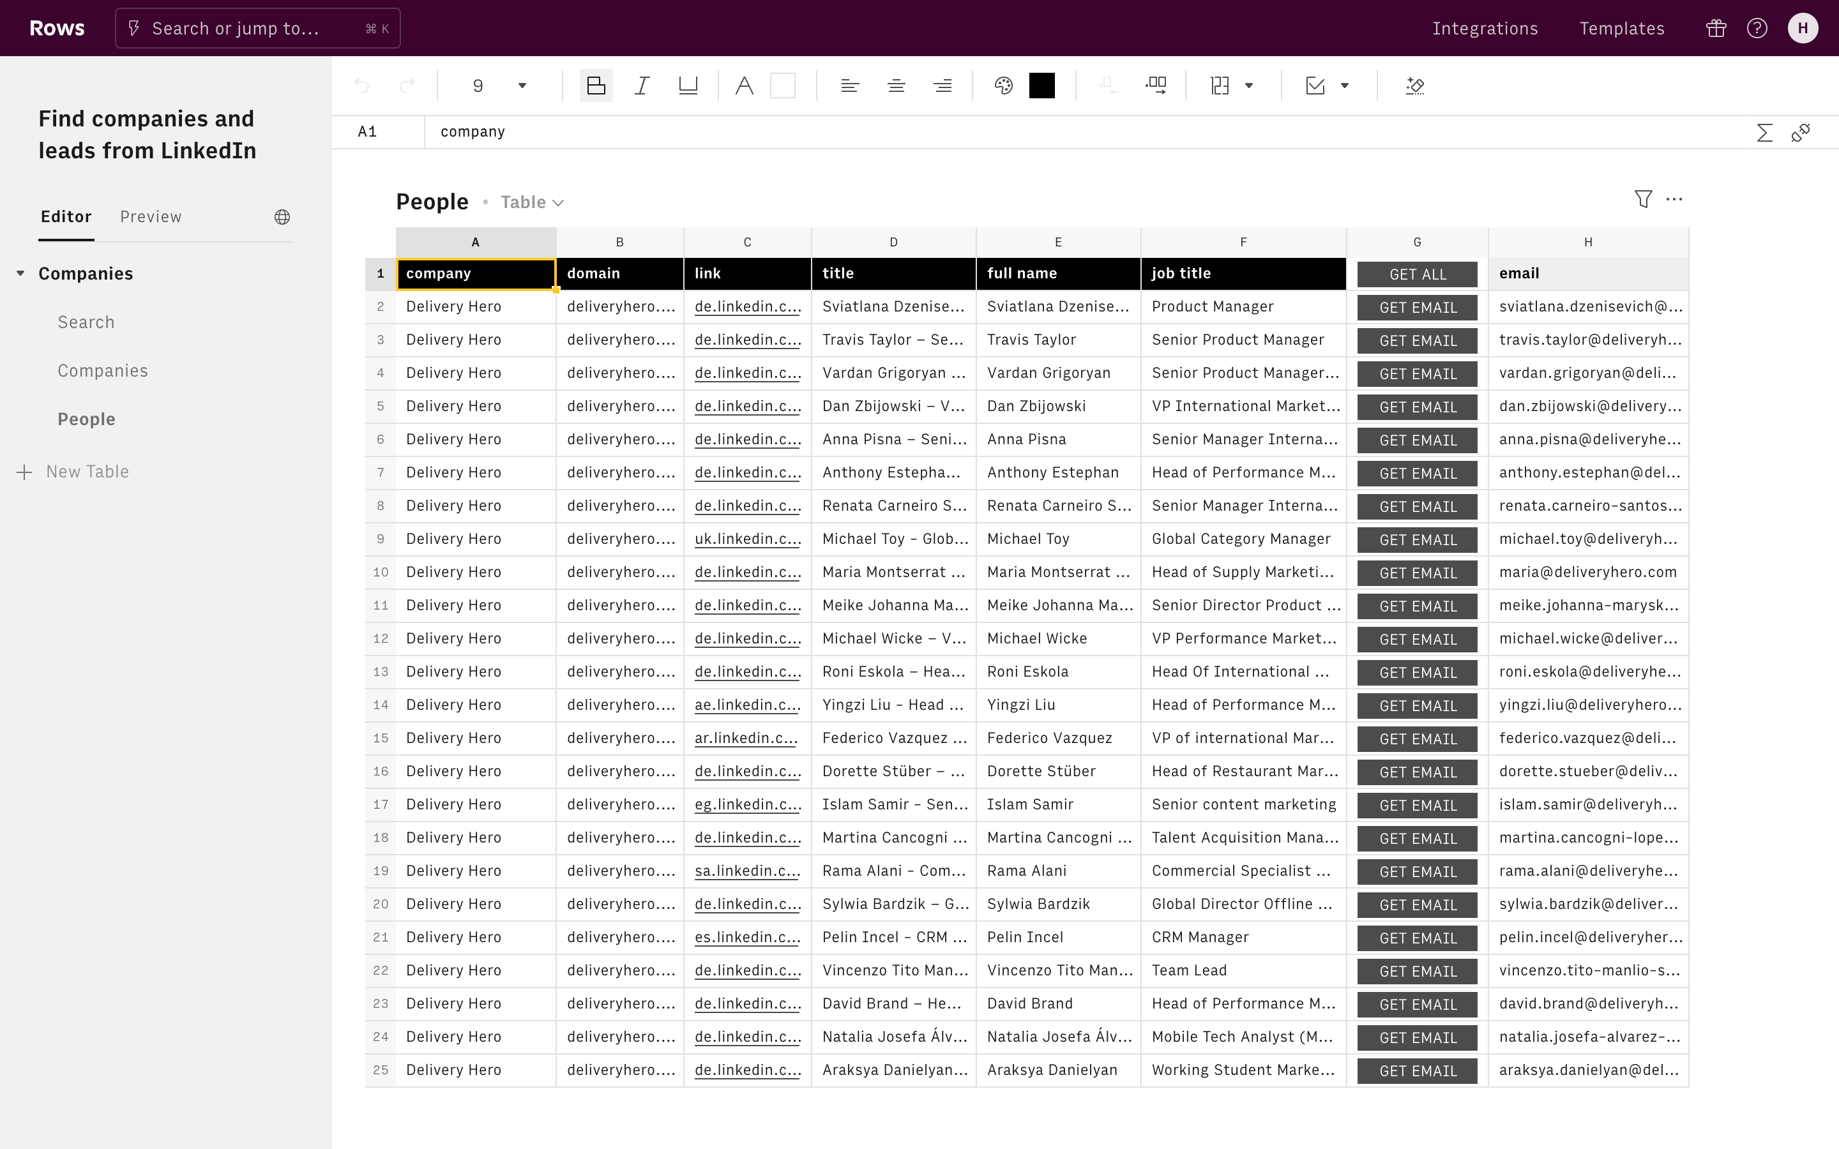Click the clear formatting eraser icon

[1414, 86]
